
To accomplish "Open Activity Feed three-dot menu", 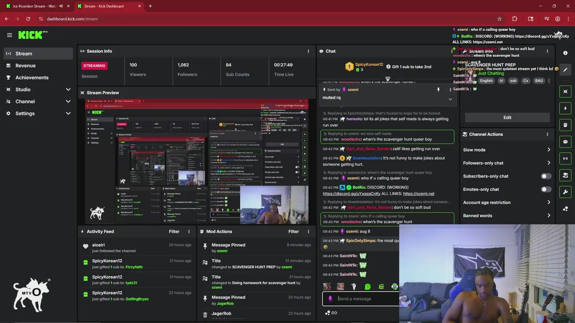I will click(x=189, y=231).
